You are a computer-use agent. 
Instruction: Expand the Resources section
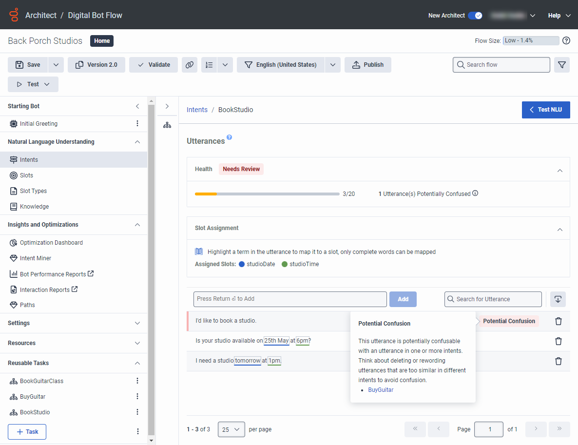tap(137, 343)
